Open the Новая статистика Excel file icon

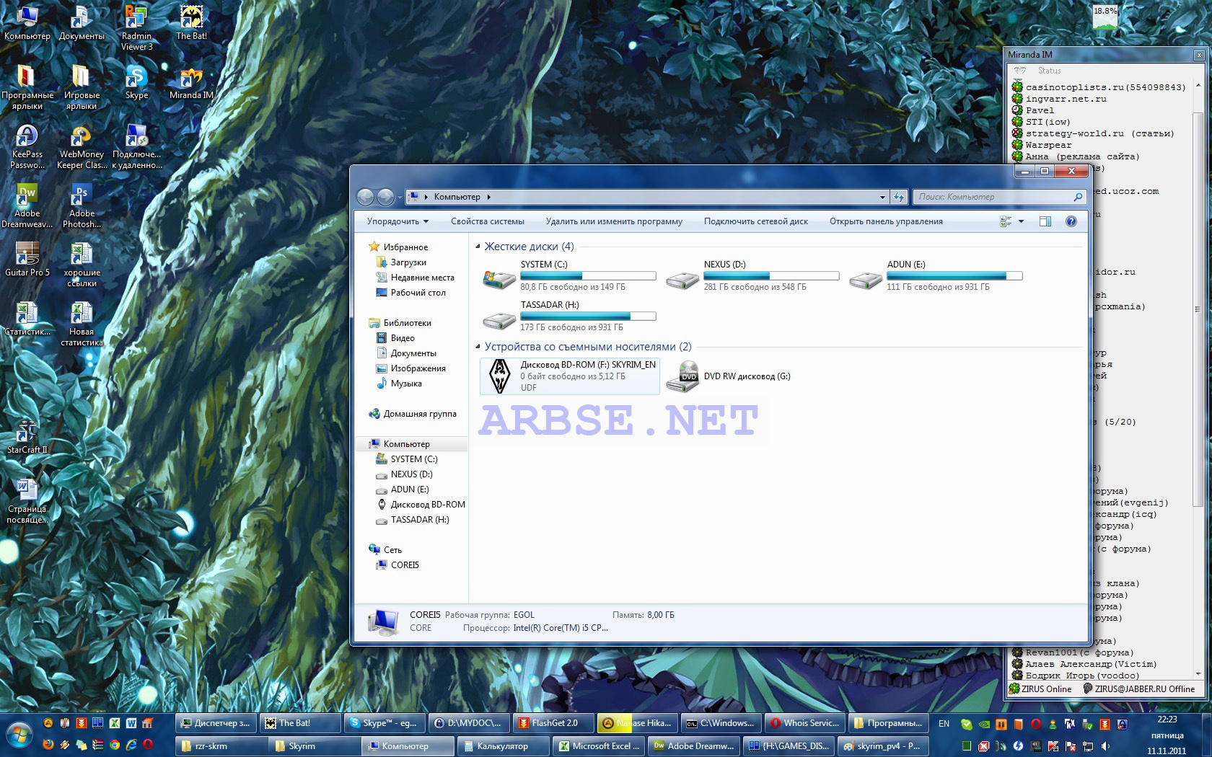(82, 324)
